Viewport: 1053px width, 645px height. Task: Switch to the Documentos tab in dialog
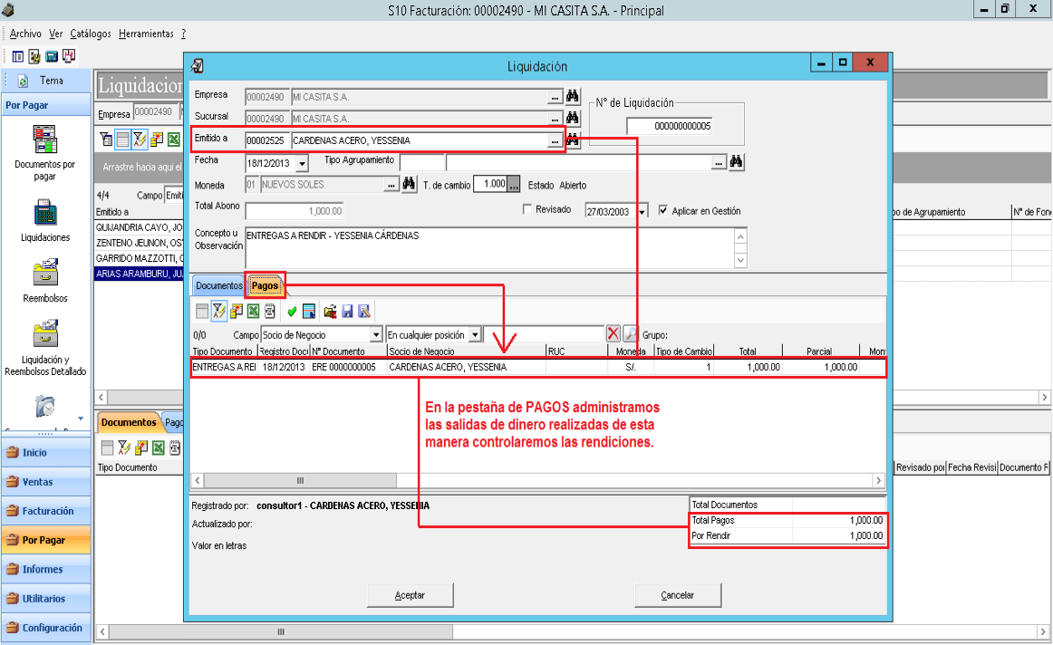click(x=219, y=286)
